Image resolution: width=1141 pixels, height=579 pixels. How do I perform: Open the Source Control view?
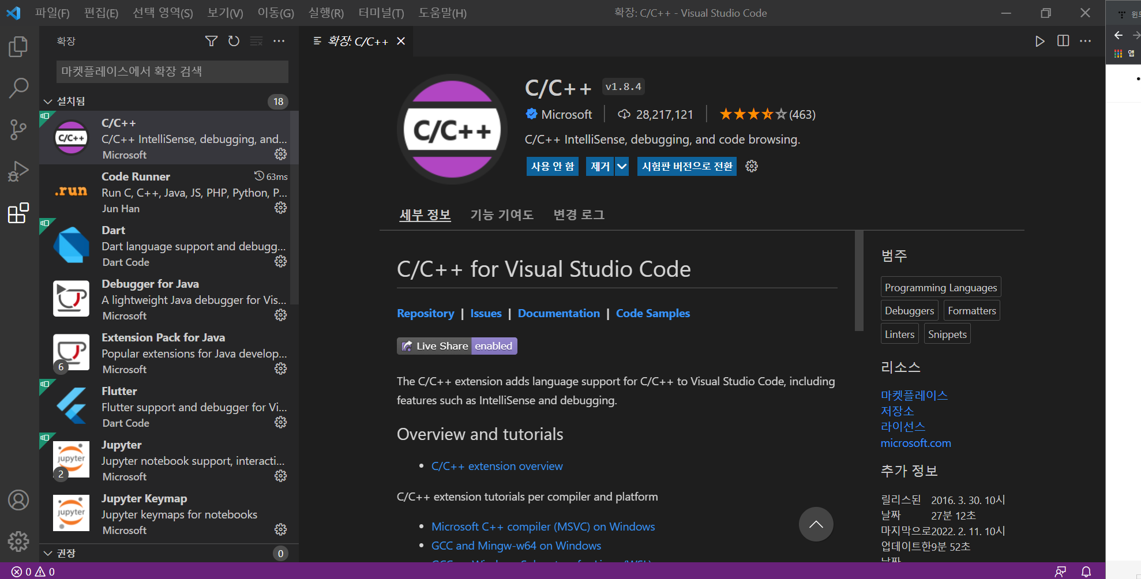[18, 130]
